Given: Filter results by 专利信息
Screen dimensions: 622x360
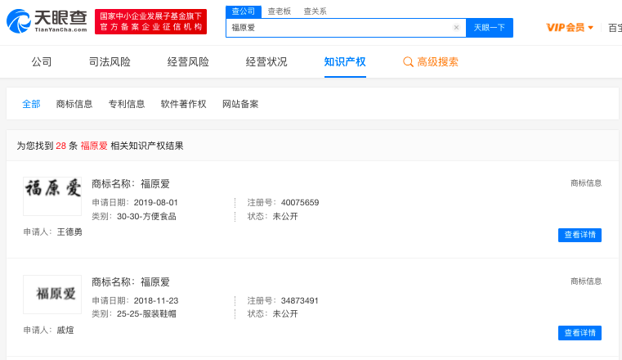Looking at the screenshot, I should [127, 104].
